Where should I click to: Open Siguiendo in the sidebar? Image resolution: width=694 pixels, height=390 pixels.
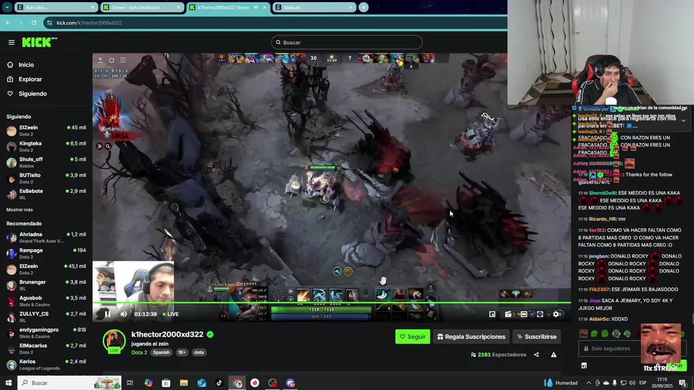[x=33, y=94]
